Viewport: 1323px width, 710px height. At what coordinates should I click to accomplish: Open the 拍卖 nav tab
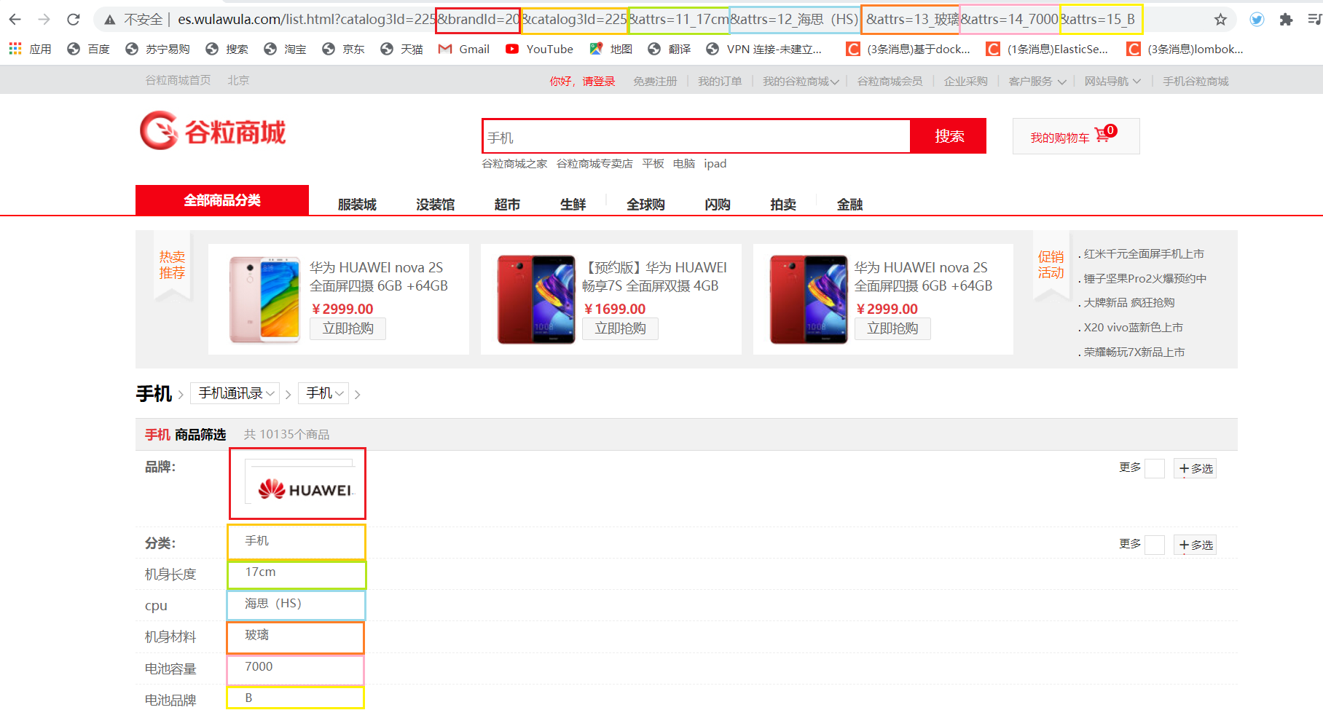click(x=783, y=205)
